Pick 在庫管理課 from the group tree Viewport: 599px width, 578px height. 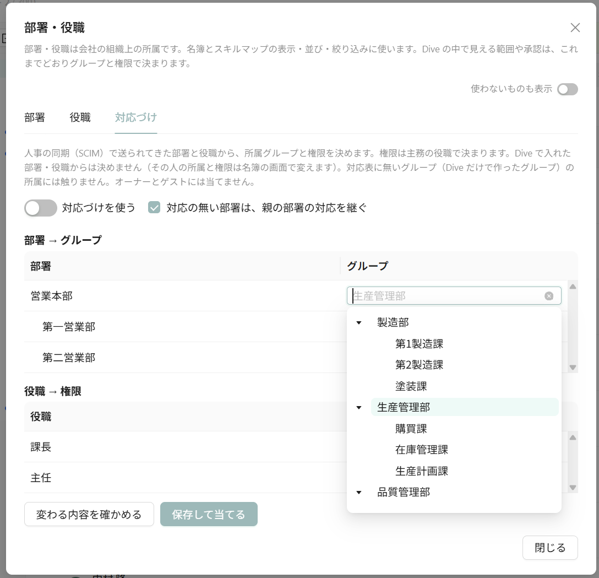(473, 450)
